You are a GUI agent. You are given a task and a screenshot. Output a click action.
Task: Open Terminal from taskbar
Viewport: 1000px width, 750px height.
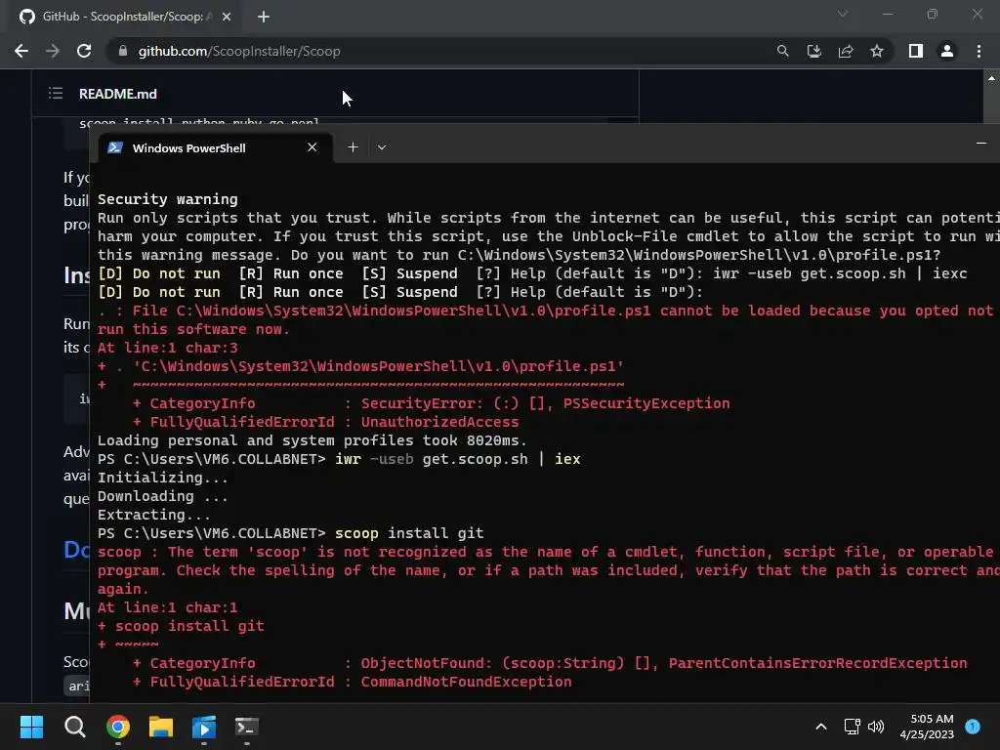coord(247,727)
